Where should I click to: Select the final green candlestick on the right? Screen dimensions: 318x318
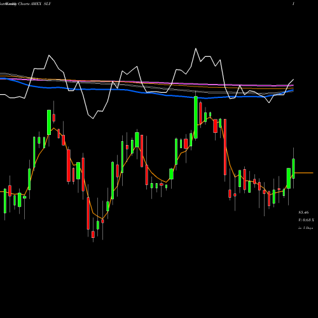tap(294, 169)
